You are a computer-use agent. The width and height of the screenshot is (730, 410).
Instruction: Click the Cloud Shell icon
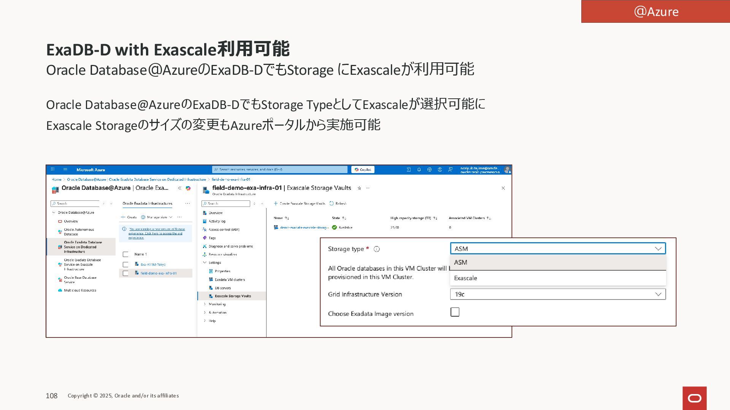pos(409,170)
